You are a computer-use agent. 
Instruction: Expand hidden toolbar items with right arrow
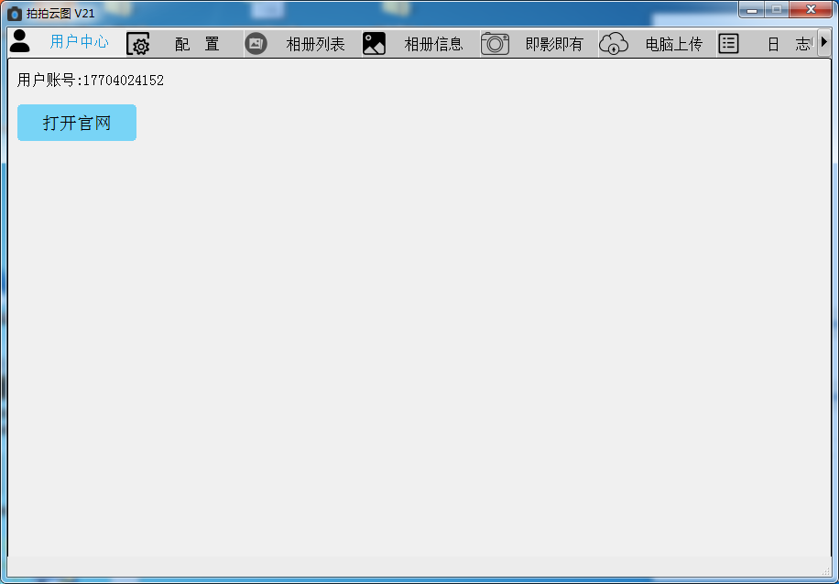coord(825,42)
